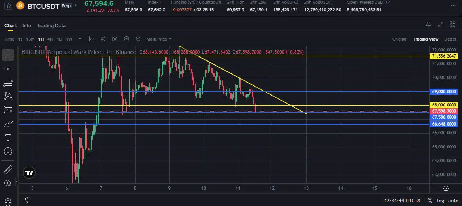
Task: Select the Time line chart option
Action: tap(9, 39)
